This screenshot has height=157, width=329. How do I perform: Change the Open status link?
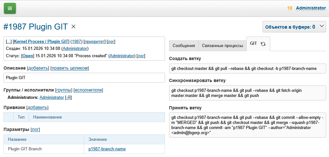[27, 56]
